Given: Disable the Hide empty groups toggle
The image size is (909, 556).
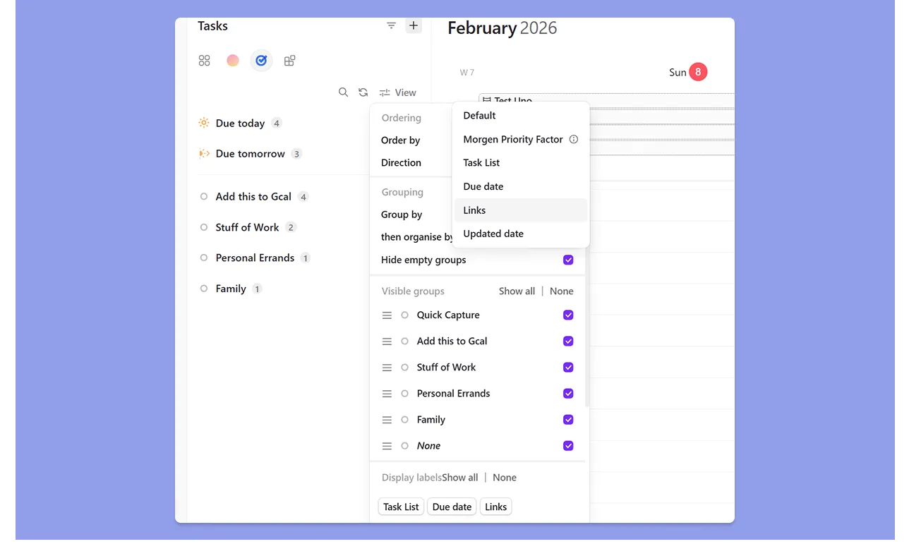Looking at the screenshot, I should click(x=568, y=260).
